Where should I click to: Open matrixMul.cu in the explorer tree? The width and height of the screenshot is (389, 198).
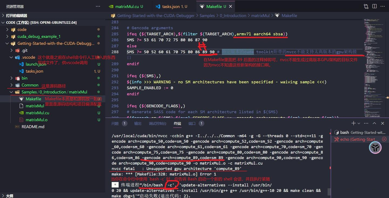pyautogui.click(x=37, y=113)
